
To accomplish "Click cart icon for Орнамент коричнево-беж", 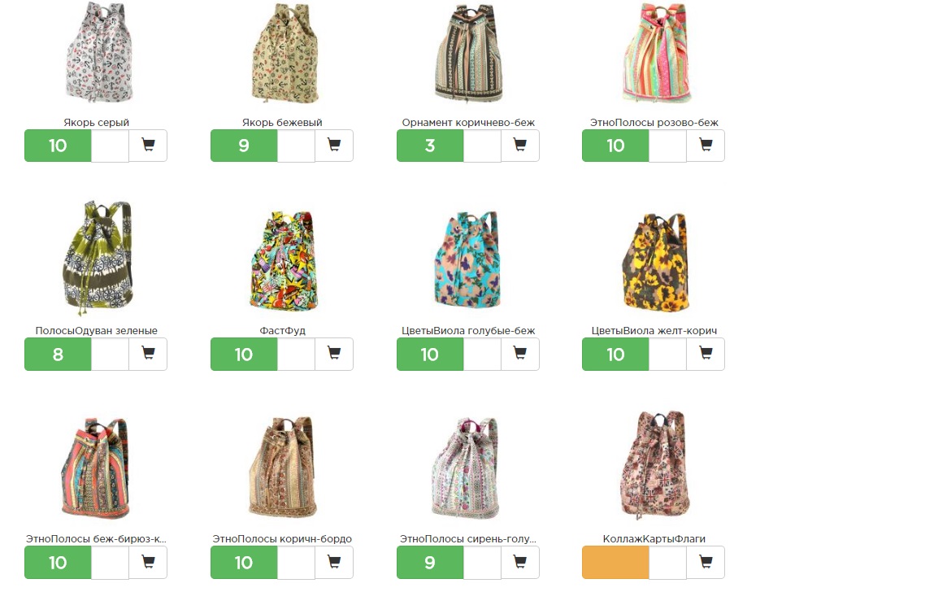I will click(520, 146).
